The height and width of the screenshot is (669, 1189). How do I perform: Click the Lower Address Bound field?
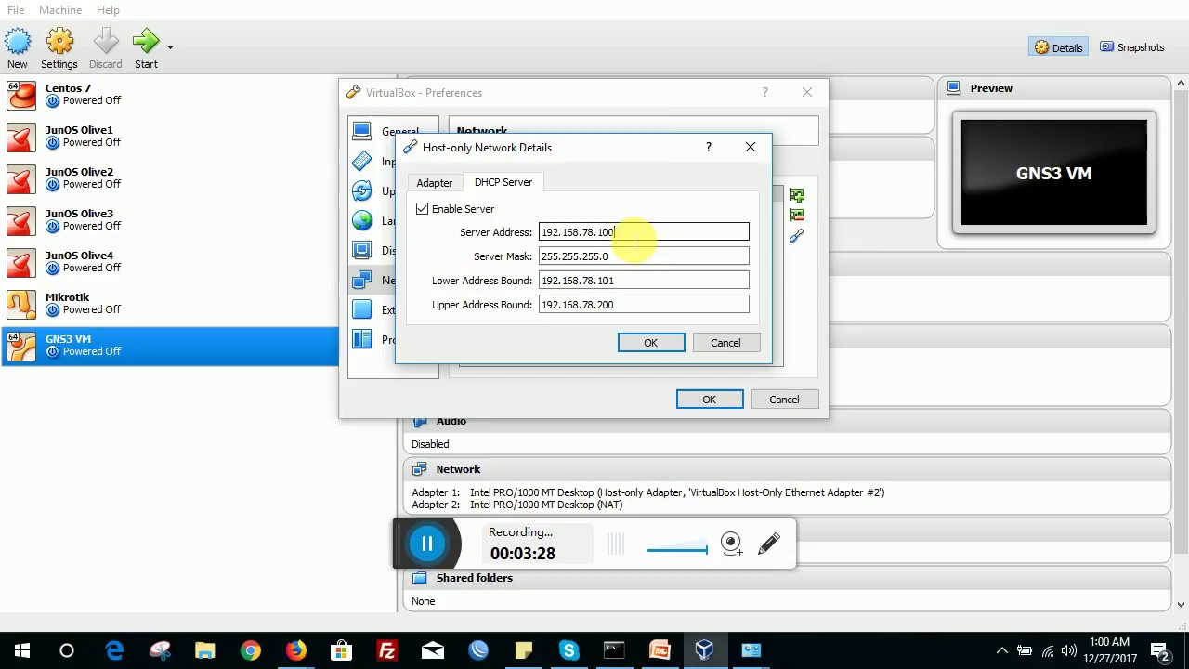point(644,281)
